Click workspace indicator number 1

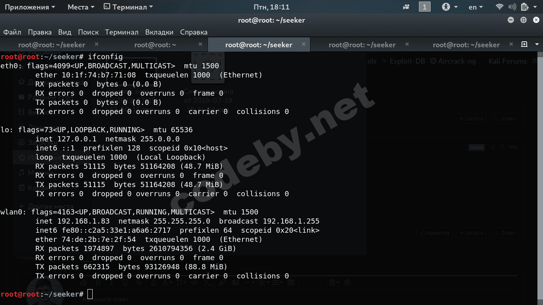coord(425,7)
